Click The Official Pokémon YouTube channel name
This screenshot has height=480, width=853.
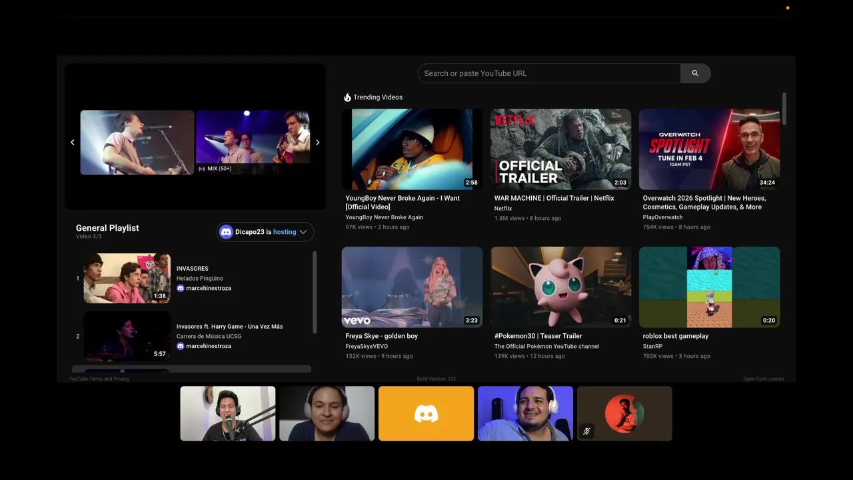pos(546,347)
